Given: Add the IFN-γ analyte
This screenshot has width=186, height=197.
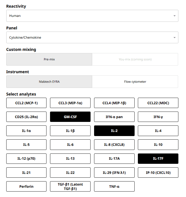Looking at the screenshot, I should tap(158, 117).
